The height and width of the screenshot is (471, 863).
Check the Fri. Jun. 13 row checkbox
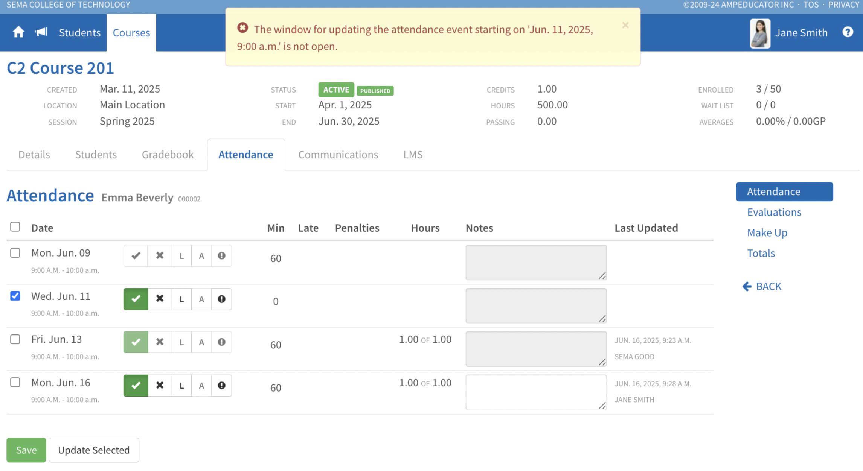point(15,339)
